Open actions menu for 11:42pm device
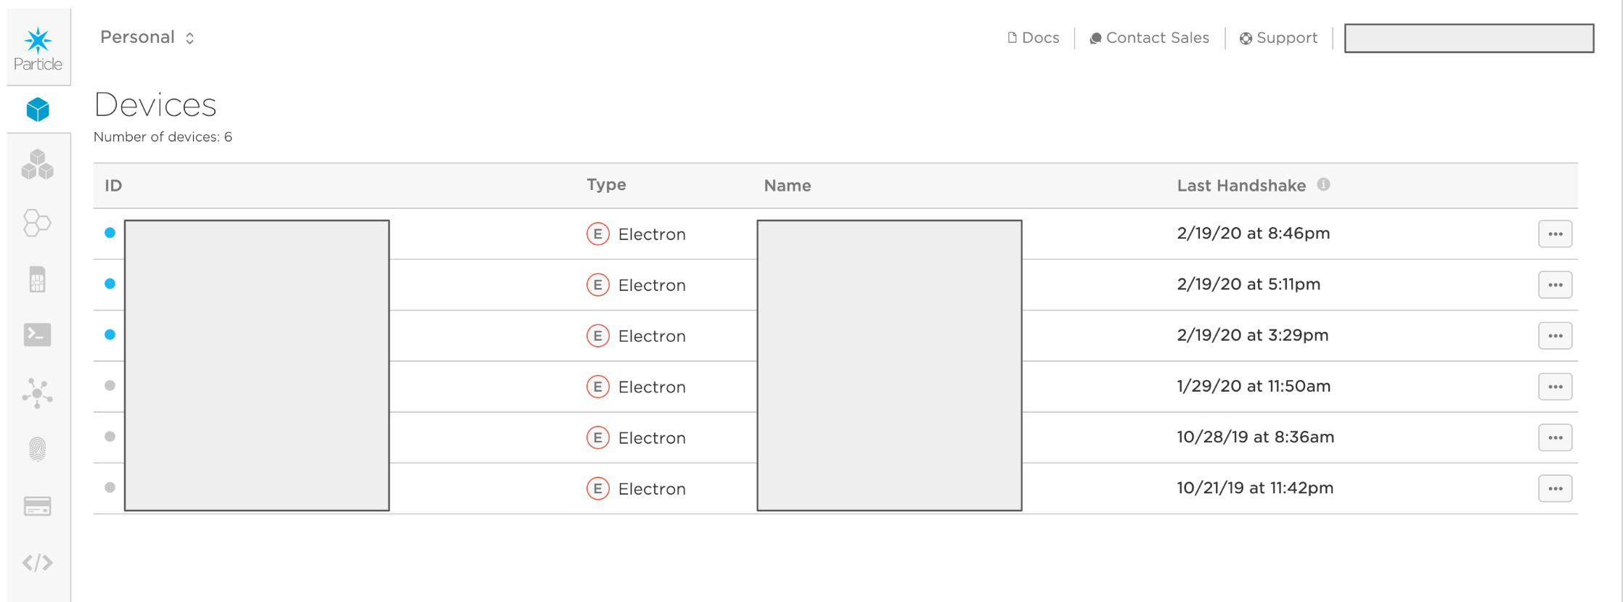 (1555, 488)
